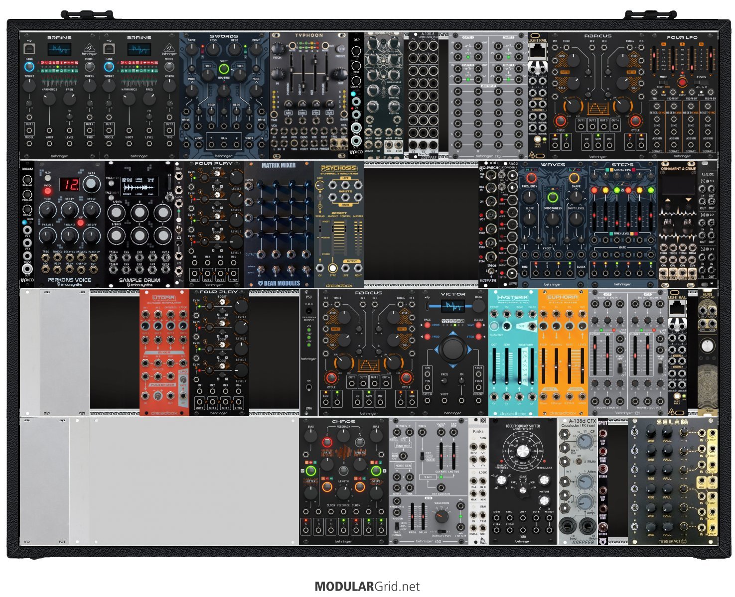The width and height of the screenshot is (735, 597).
Task: Click the YMOD button on Victor
Action: [x=428, y=337]
